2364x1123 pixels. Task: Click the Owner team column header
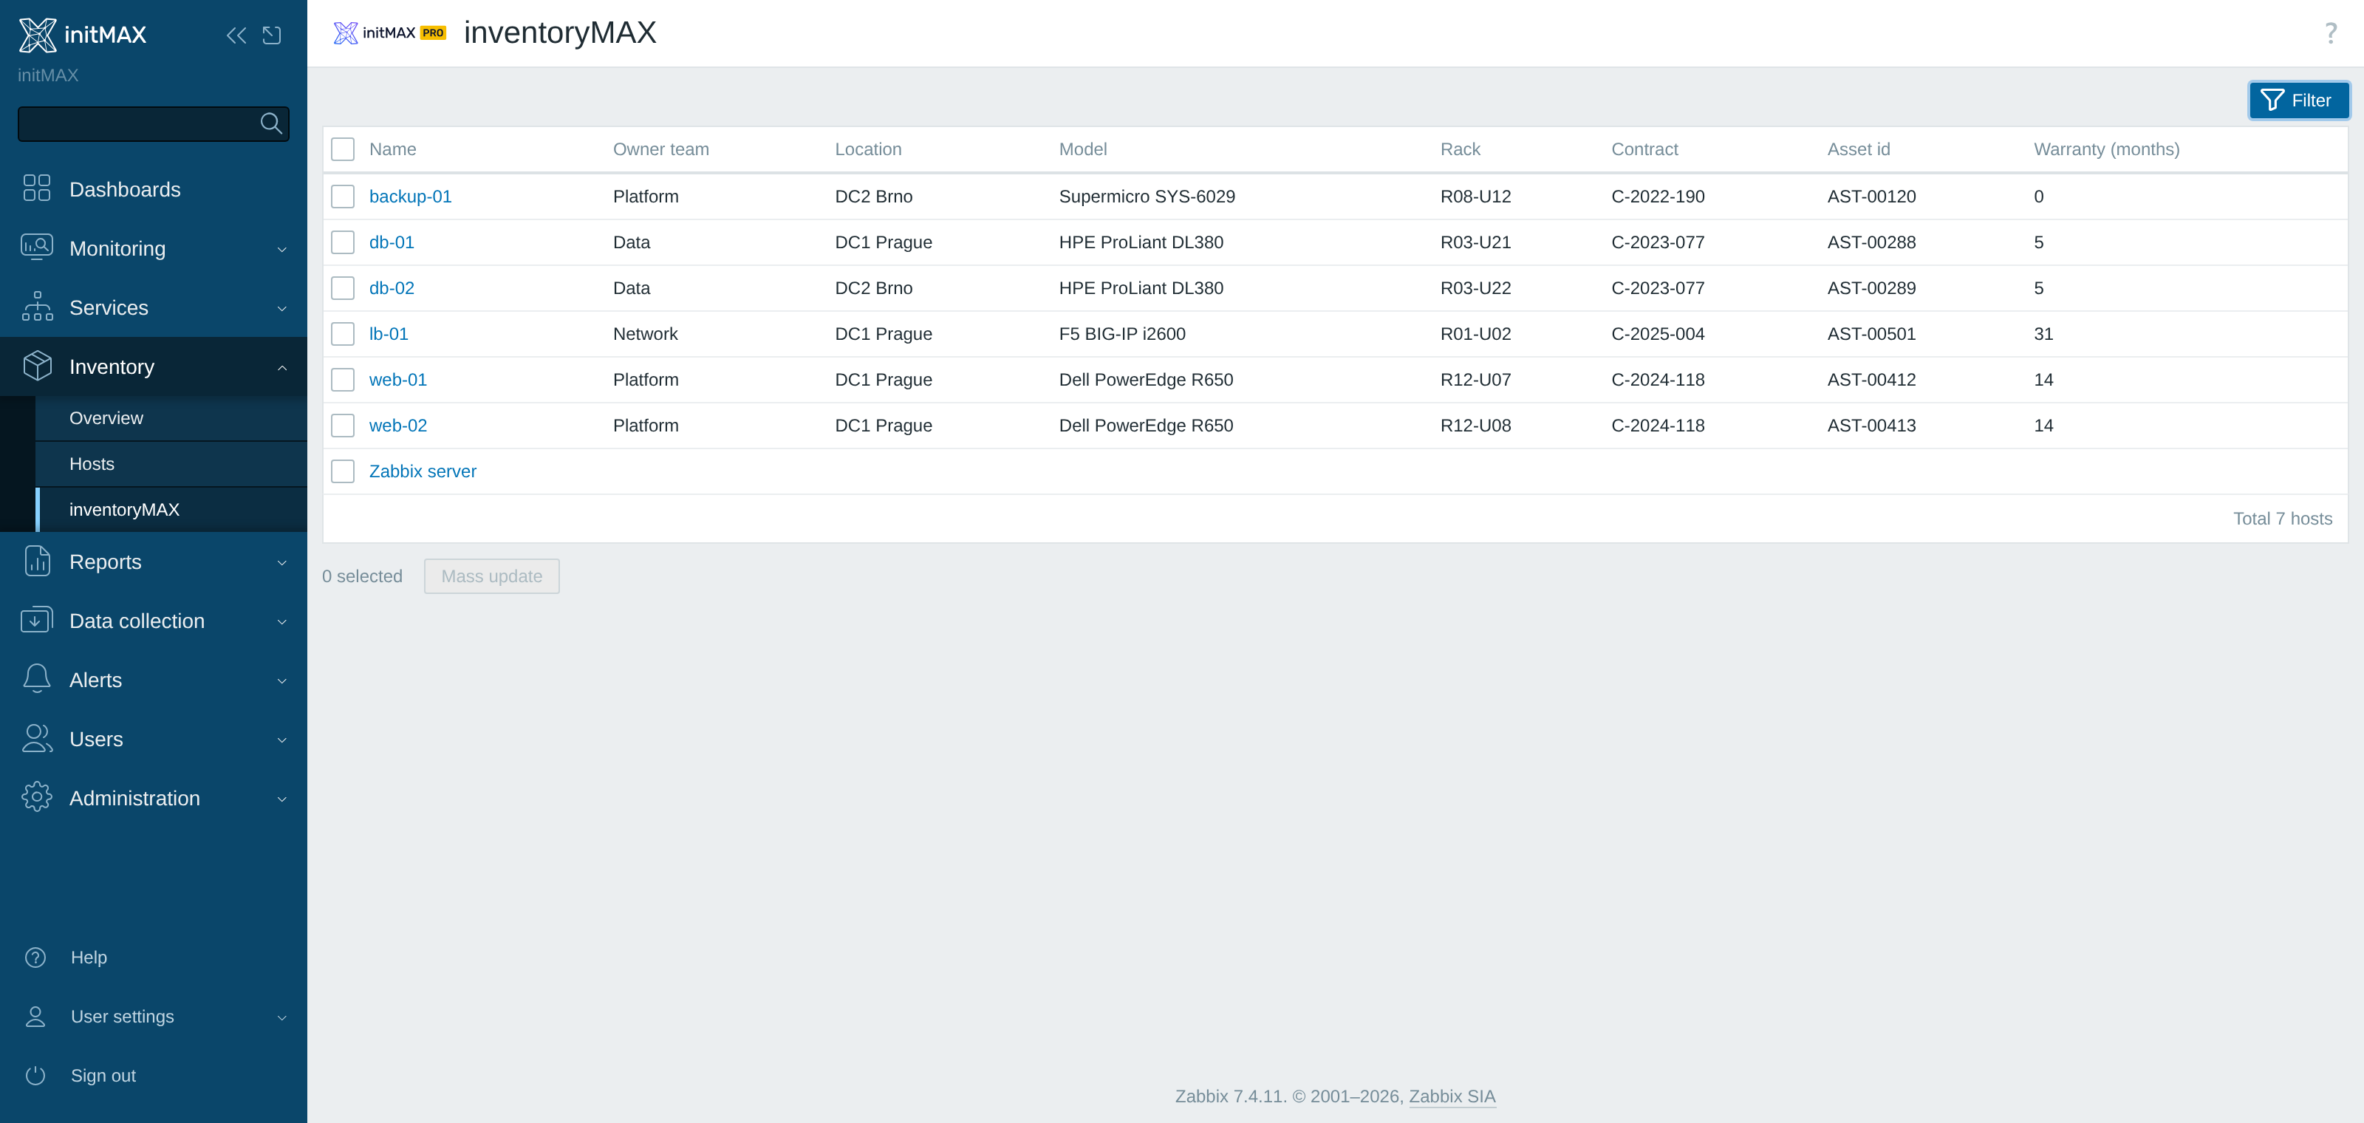660,149
